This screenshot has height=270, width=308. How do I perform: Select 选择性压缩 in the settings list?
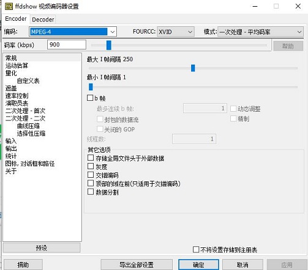[x=31, y=134]
